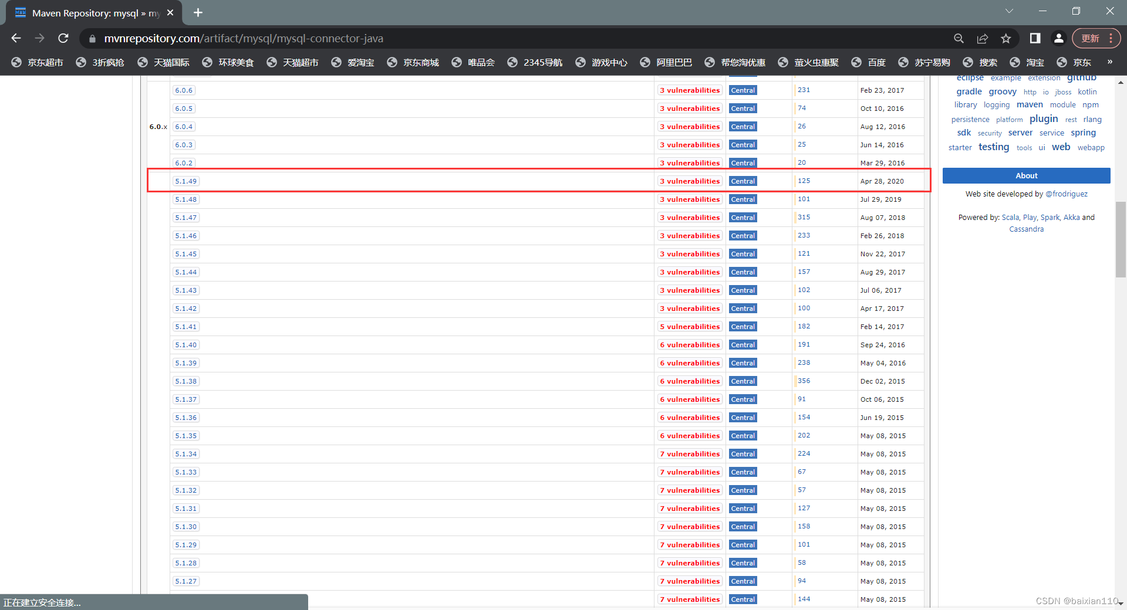This screenshot has width=1127, height=610.
Task: Open usages count 231 for 6.0.6
Action: point(804,90)
